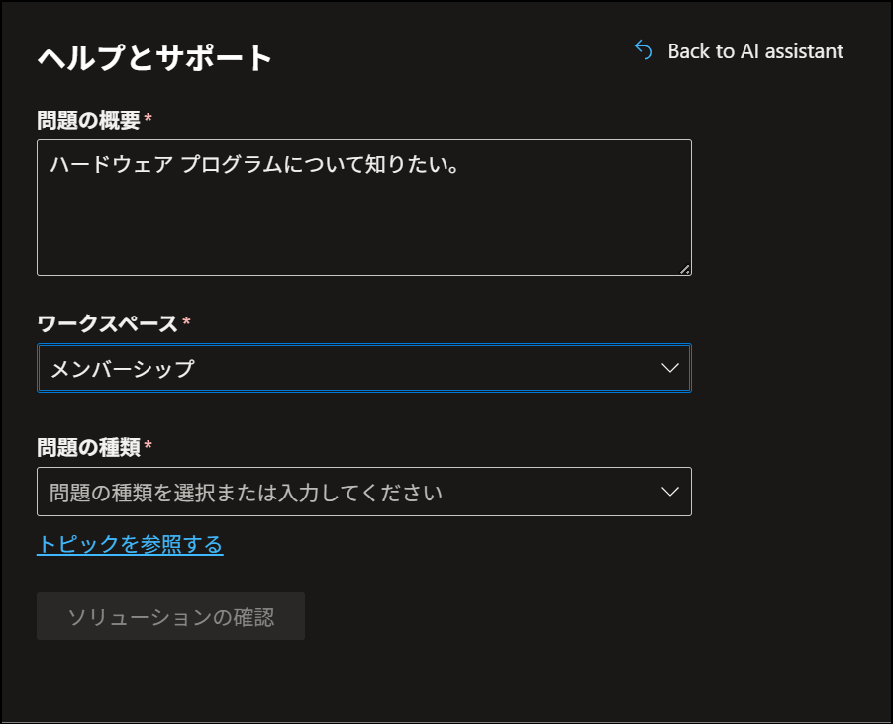The width and height of the screenshot is (893, 724).
Task: Click the arrow in the issue type field
Action: coord(669,491)
